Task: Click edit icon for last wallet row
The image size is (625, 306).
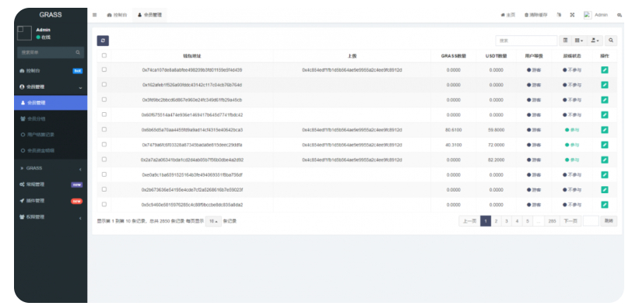Action: [604, 205]
